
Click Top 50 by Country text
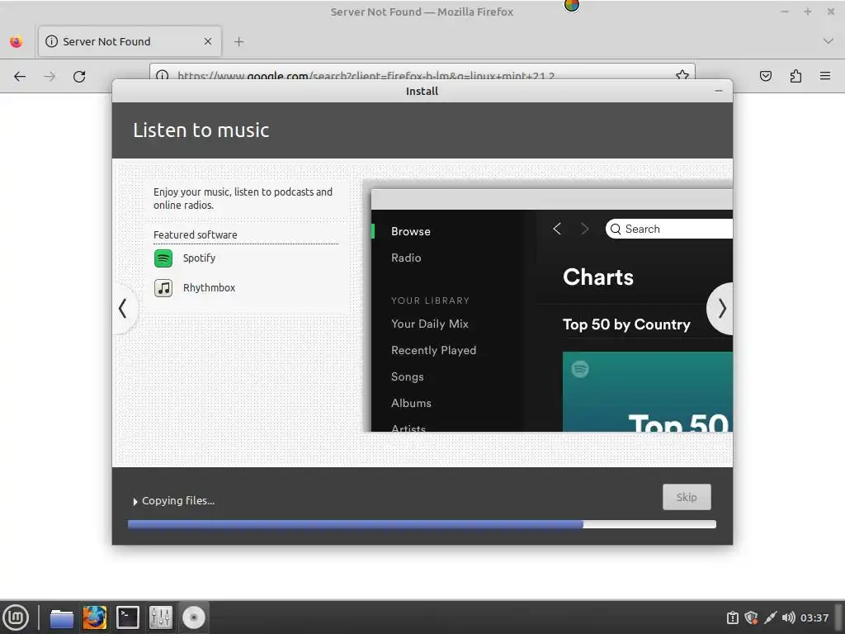coord(626,324)
